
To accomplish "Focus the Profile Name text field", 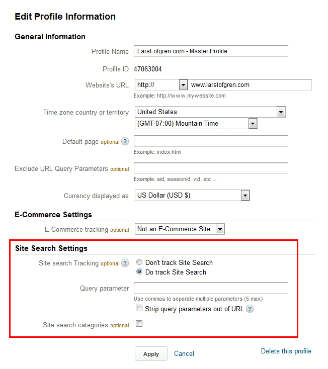I will [211, 51].
